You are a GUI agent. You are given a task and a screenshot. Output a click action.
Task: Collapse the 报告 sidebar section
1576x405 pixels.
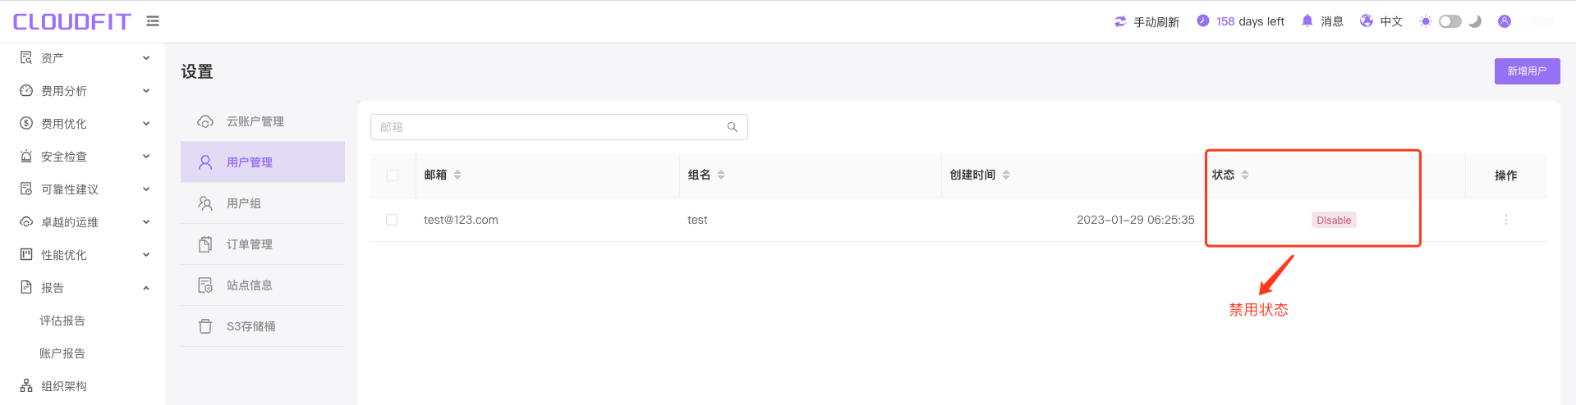click(x=85, y=288)
